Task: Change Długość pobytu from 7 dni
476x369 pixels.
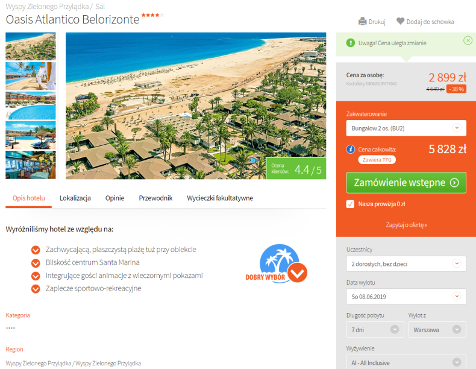Action: point(375,330)
